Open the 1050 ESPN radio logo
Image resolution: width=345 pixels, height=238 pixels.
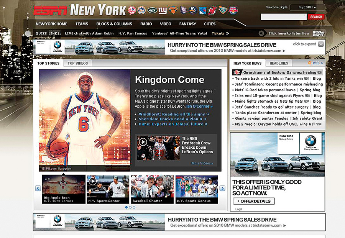[x=319, y=33]
